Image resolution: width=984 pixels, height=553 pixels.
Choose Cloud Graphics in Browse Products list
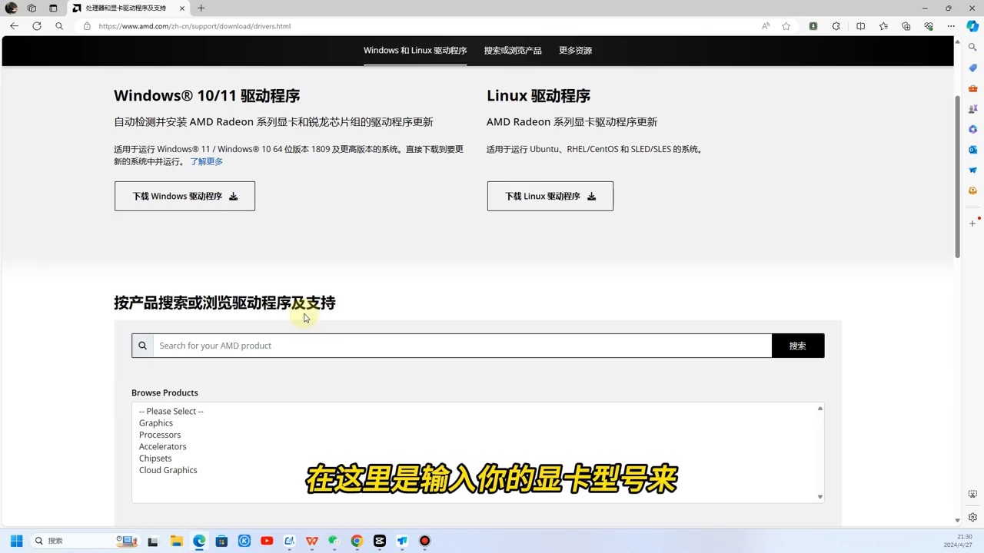tap(168, 470)
